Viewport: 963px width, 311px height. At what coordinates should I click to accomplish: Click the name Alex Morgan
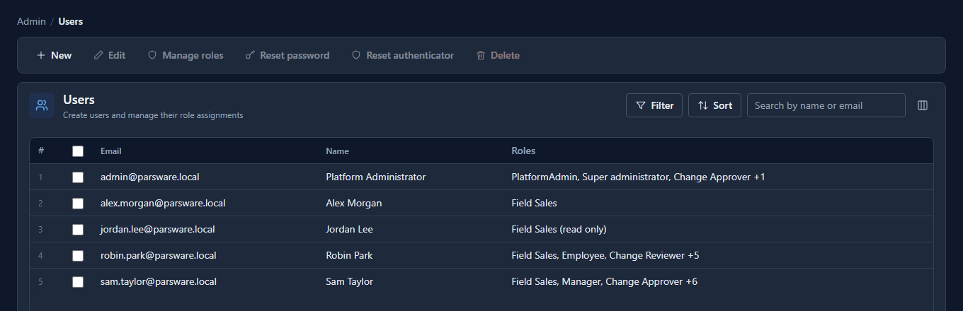click(x=354, y=203)
